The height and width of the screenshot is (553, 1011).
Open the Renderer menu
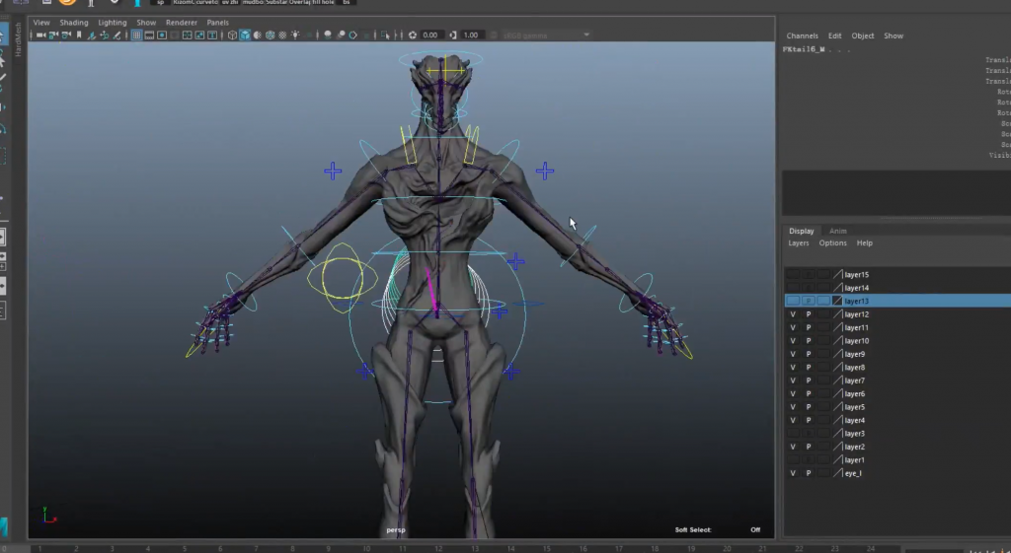pyautogui.click(x=182, y=22)
